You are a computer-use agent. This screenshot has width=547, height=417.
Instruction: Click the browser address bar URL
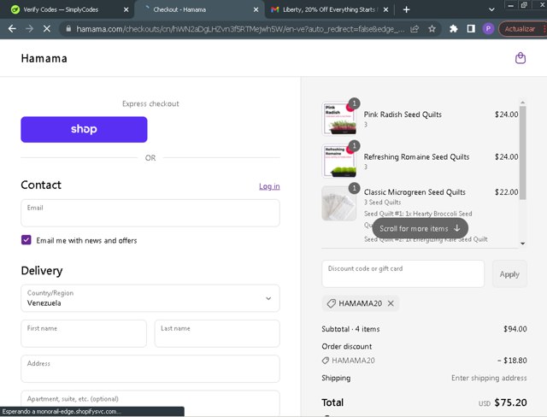pyautogui.click(x=241, y=28)
